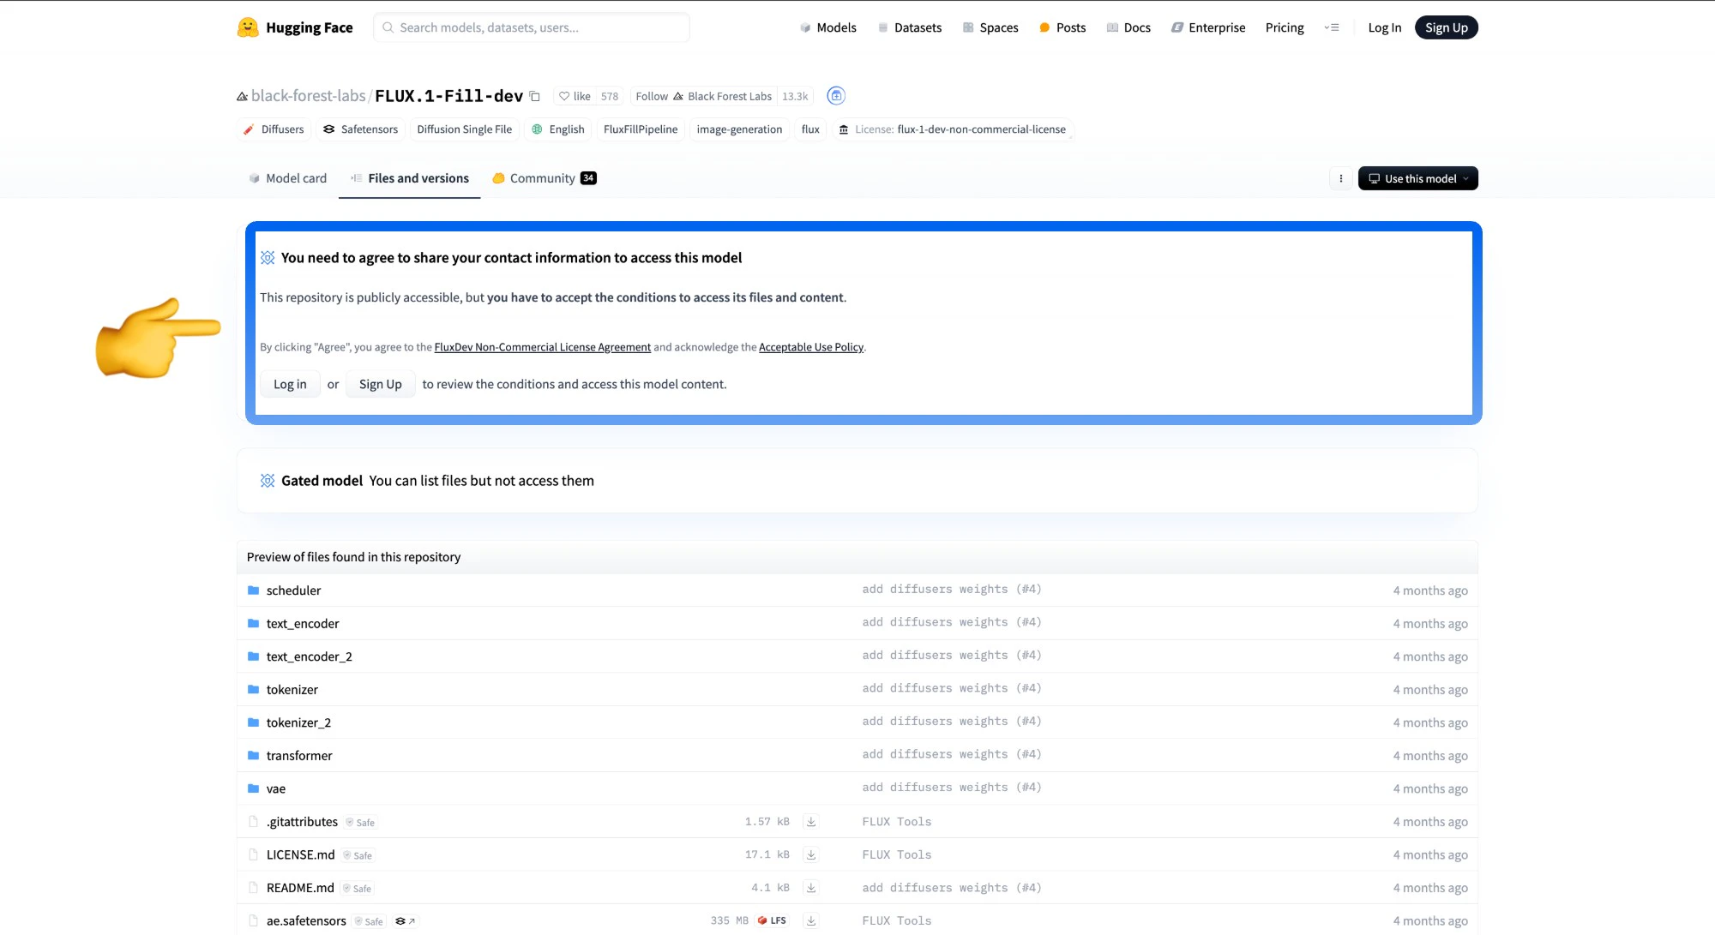Click the scheduler folder icon
This screenshot has width=1715, height=935.
(x=253, y=590)
